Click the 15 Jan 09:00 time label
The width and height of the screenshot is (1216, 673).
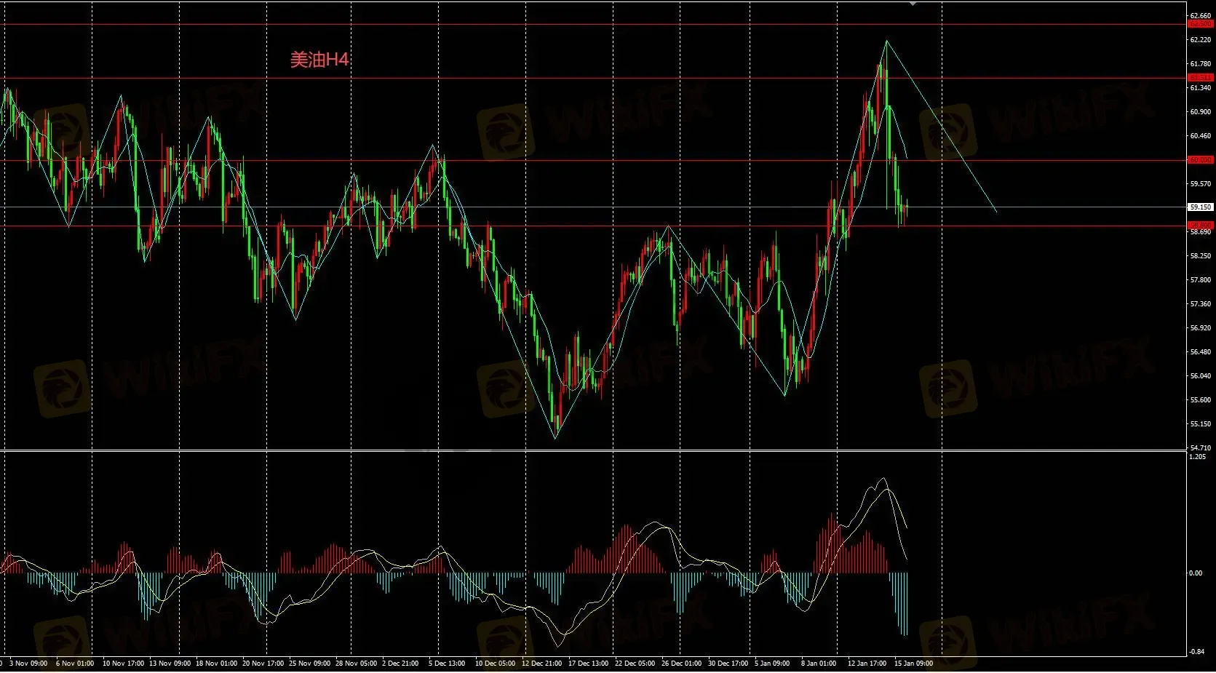[913, 664]
